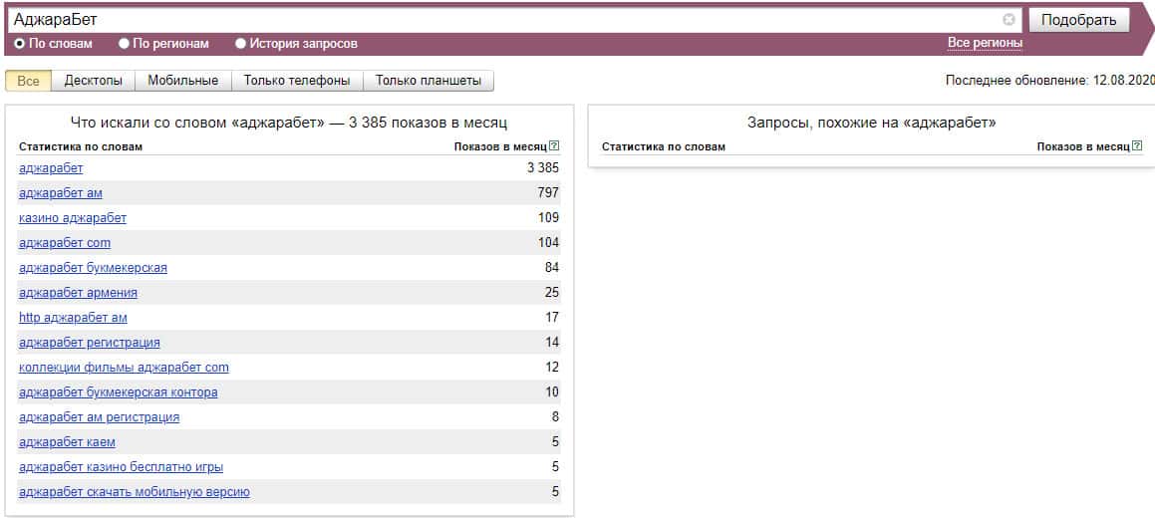Open the 'Все регионы' region selector
Viewport: 1155px width, 518px height.
[985, 43]
